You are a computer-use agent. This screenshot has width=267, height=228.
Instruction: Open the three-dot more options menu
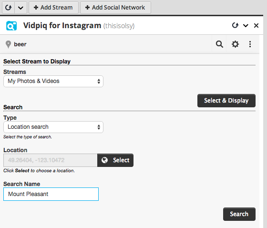click(x=250, y=44)
